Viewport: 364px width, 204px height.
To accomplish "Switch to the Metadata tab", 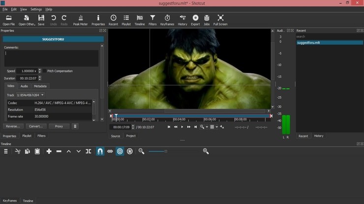I will (40, 86).
